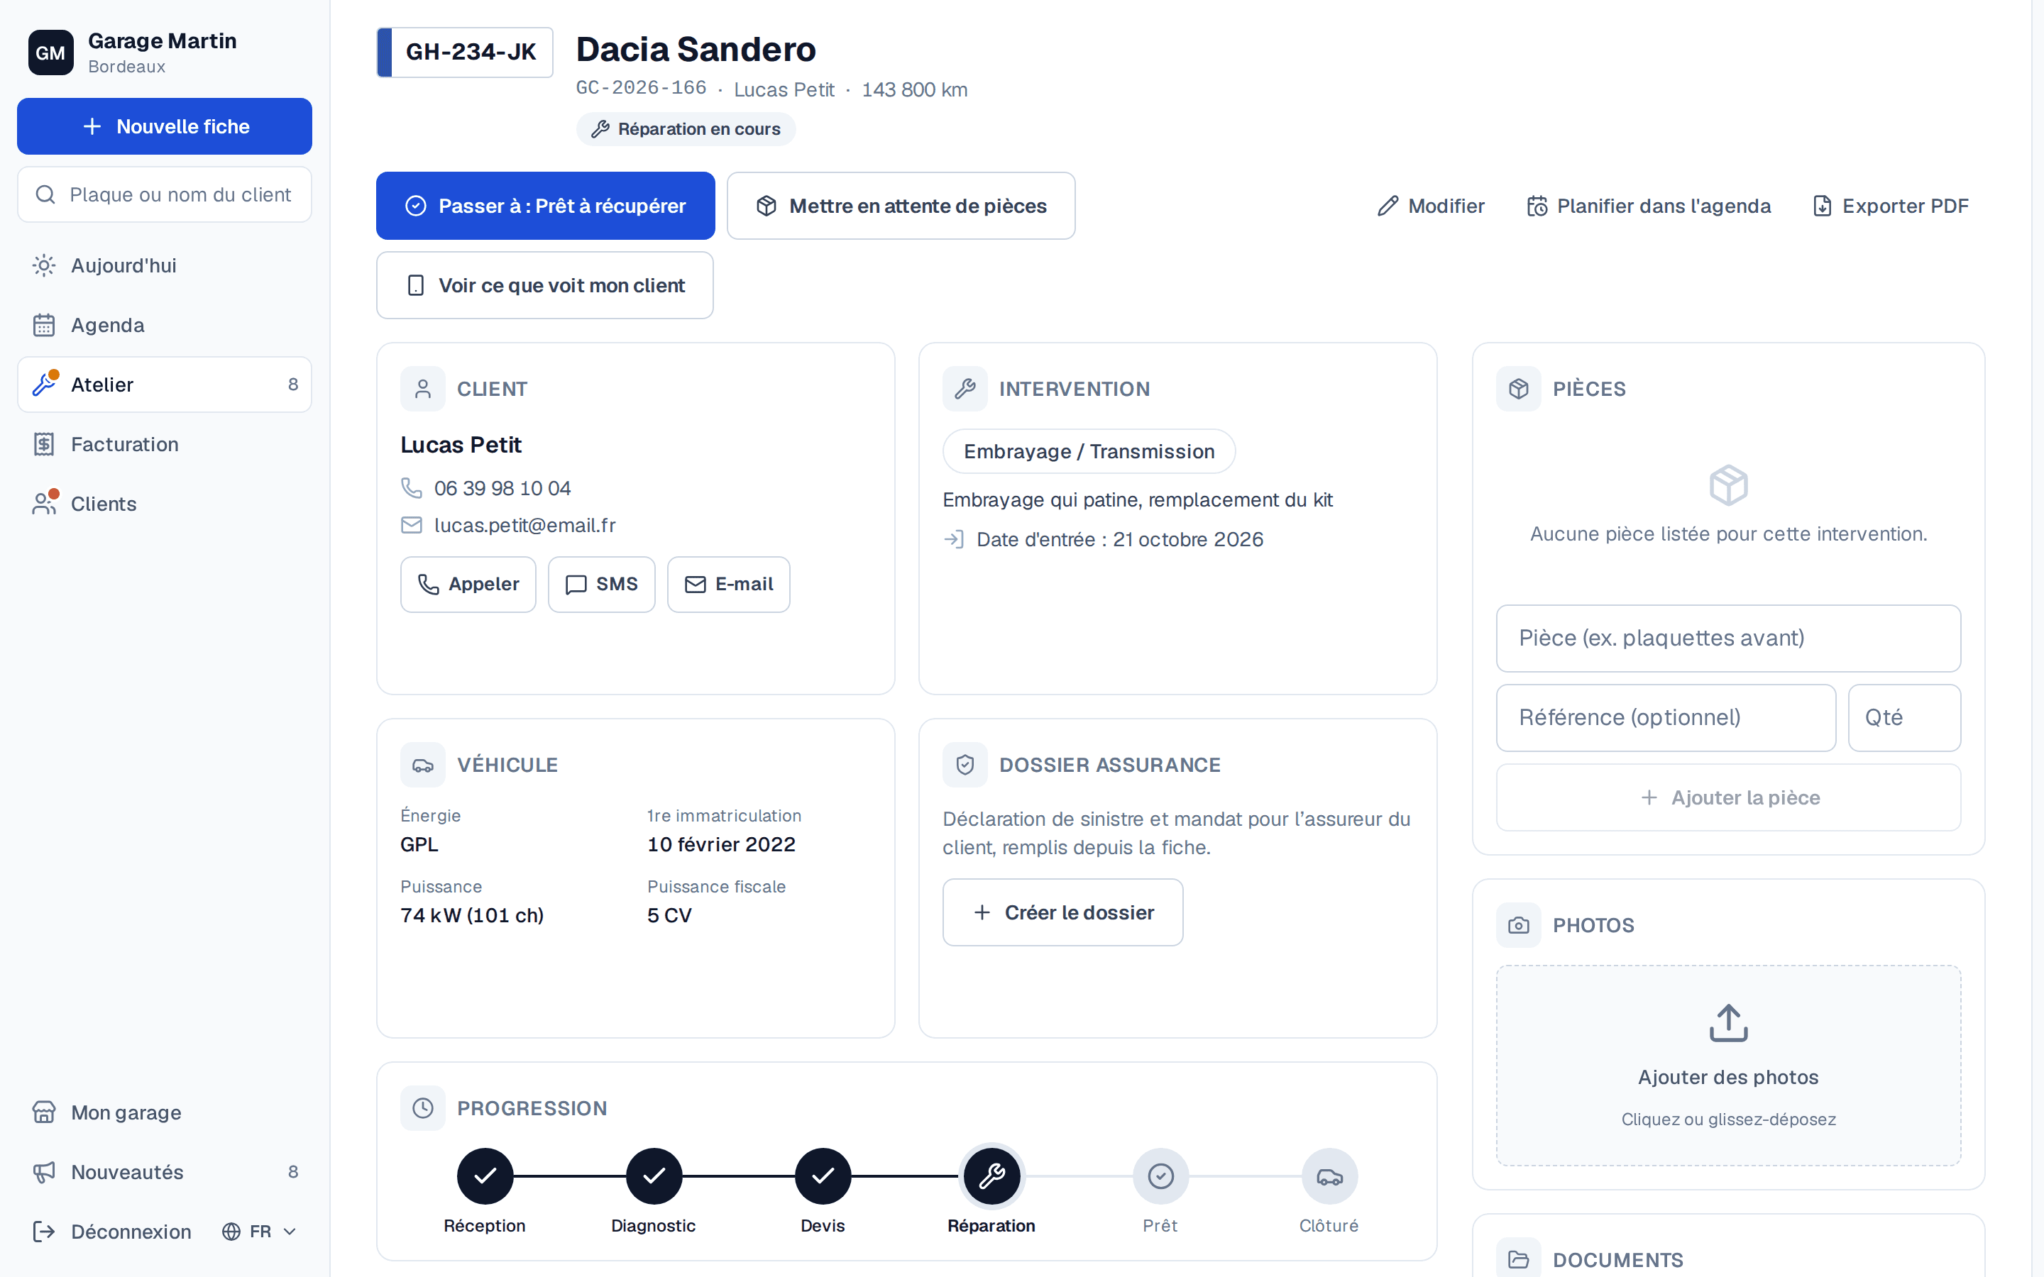Click the shield icon in Dossier Assurance header
Image resolution: width=2044 pixels, height=1277 pixels.
point(965,764)
